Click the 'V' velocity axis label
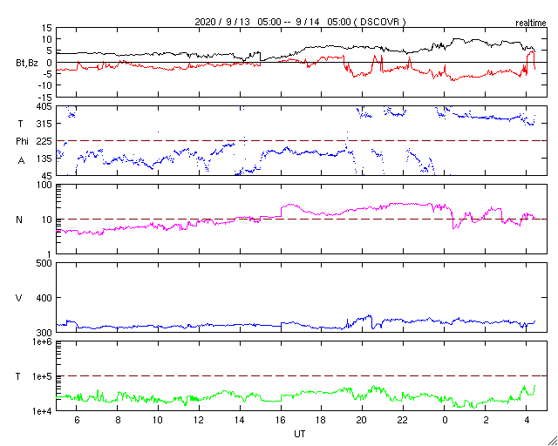 19,298
